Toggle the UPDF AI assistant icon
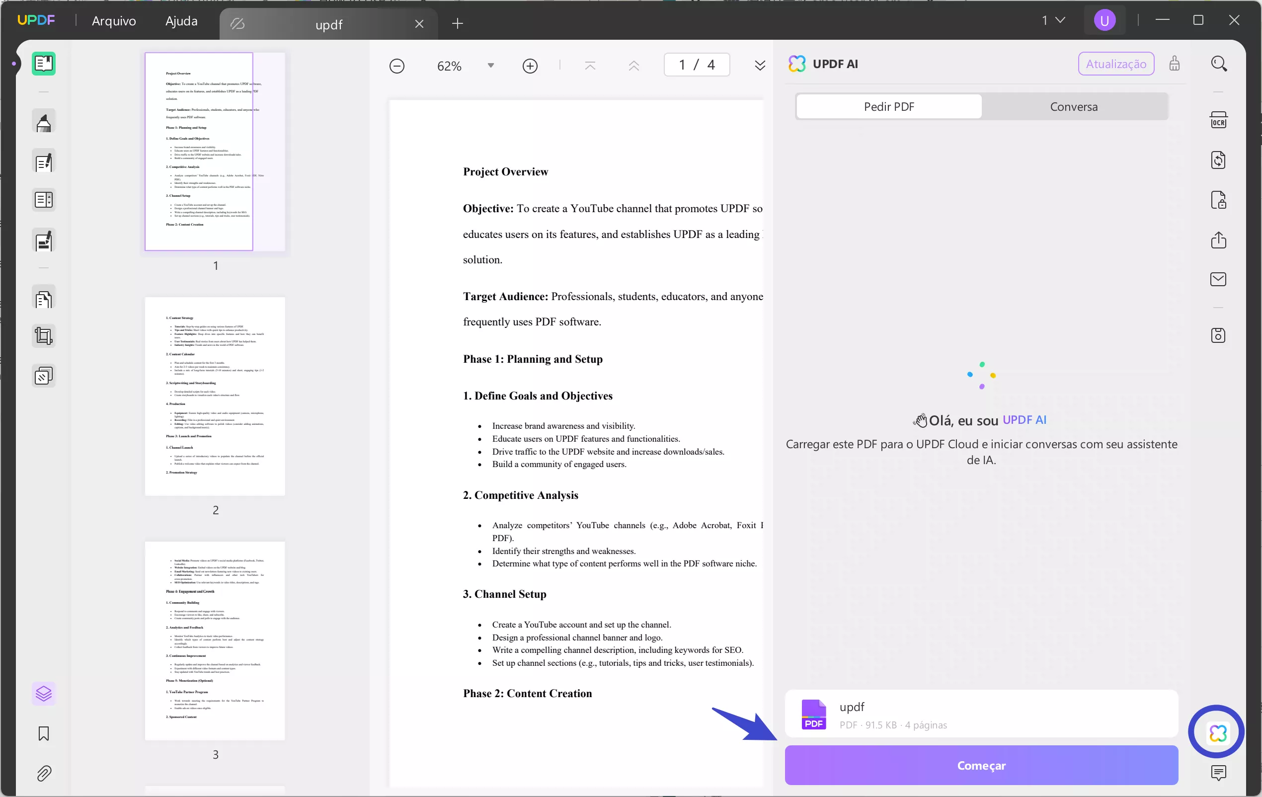This screenshot has width=1262, height=797. point(1217,732)
